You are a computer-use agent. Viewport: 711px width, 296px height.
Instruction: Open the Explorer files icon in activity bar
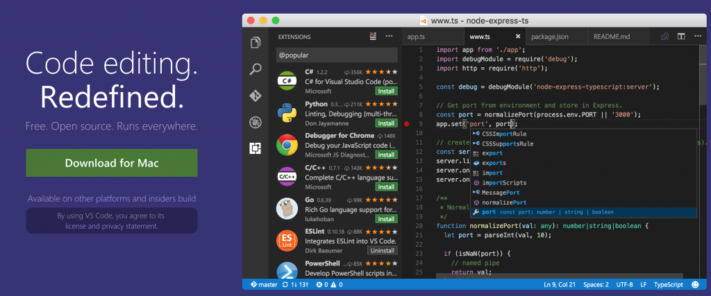click(x=256, y=42)
